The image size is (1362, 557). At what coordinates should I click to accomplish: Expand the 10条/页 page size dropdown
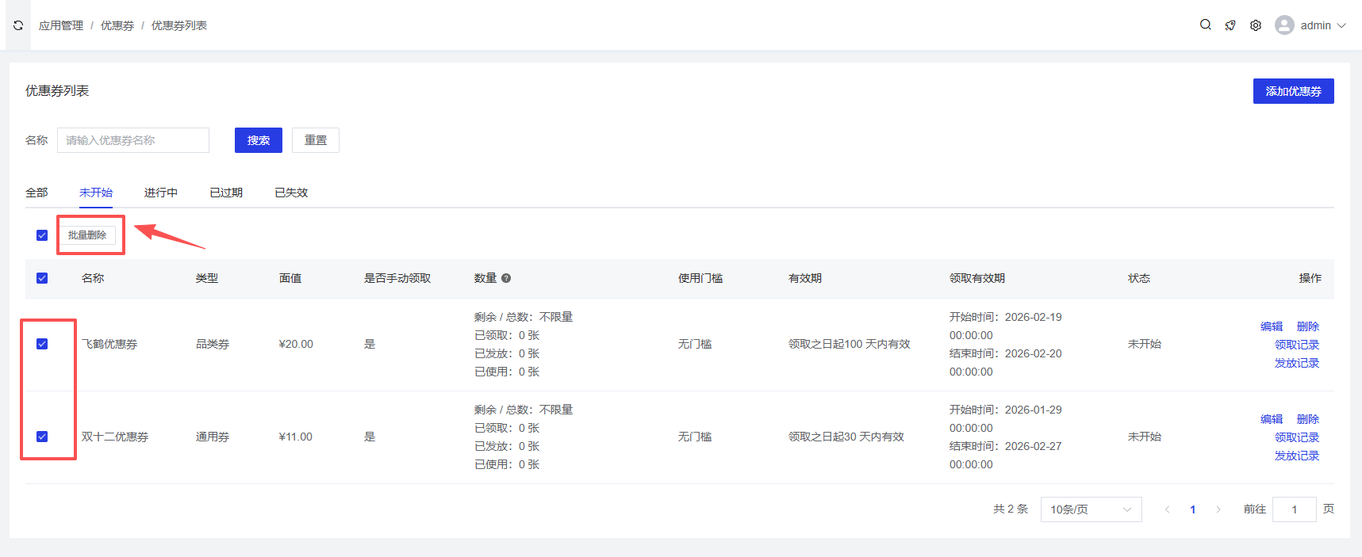tap(1091, 509)
